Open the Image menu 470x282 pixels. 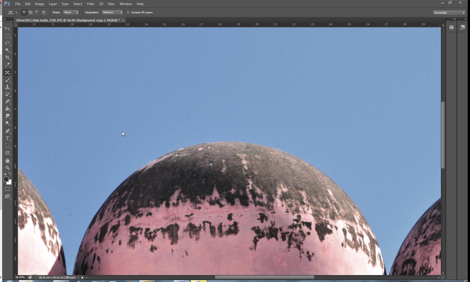pos(40,4)
